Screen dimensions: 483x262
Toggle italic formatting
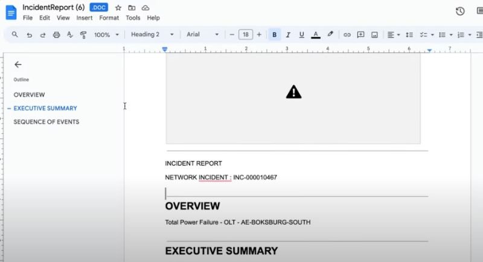pyautogui.click(x=288, y=35)
